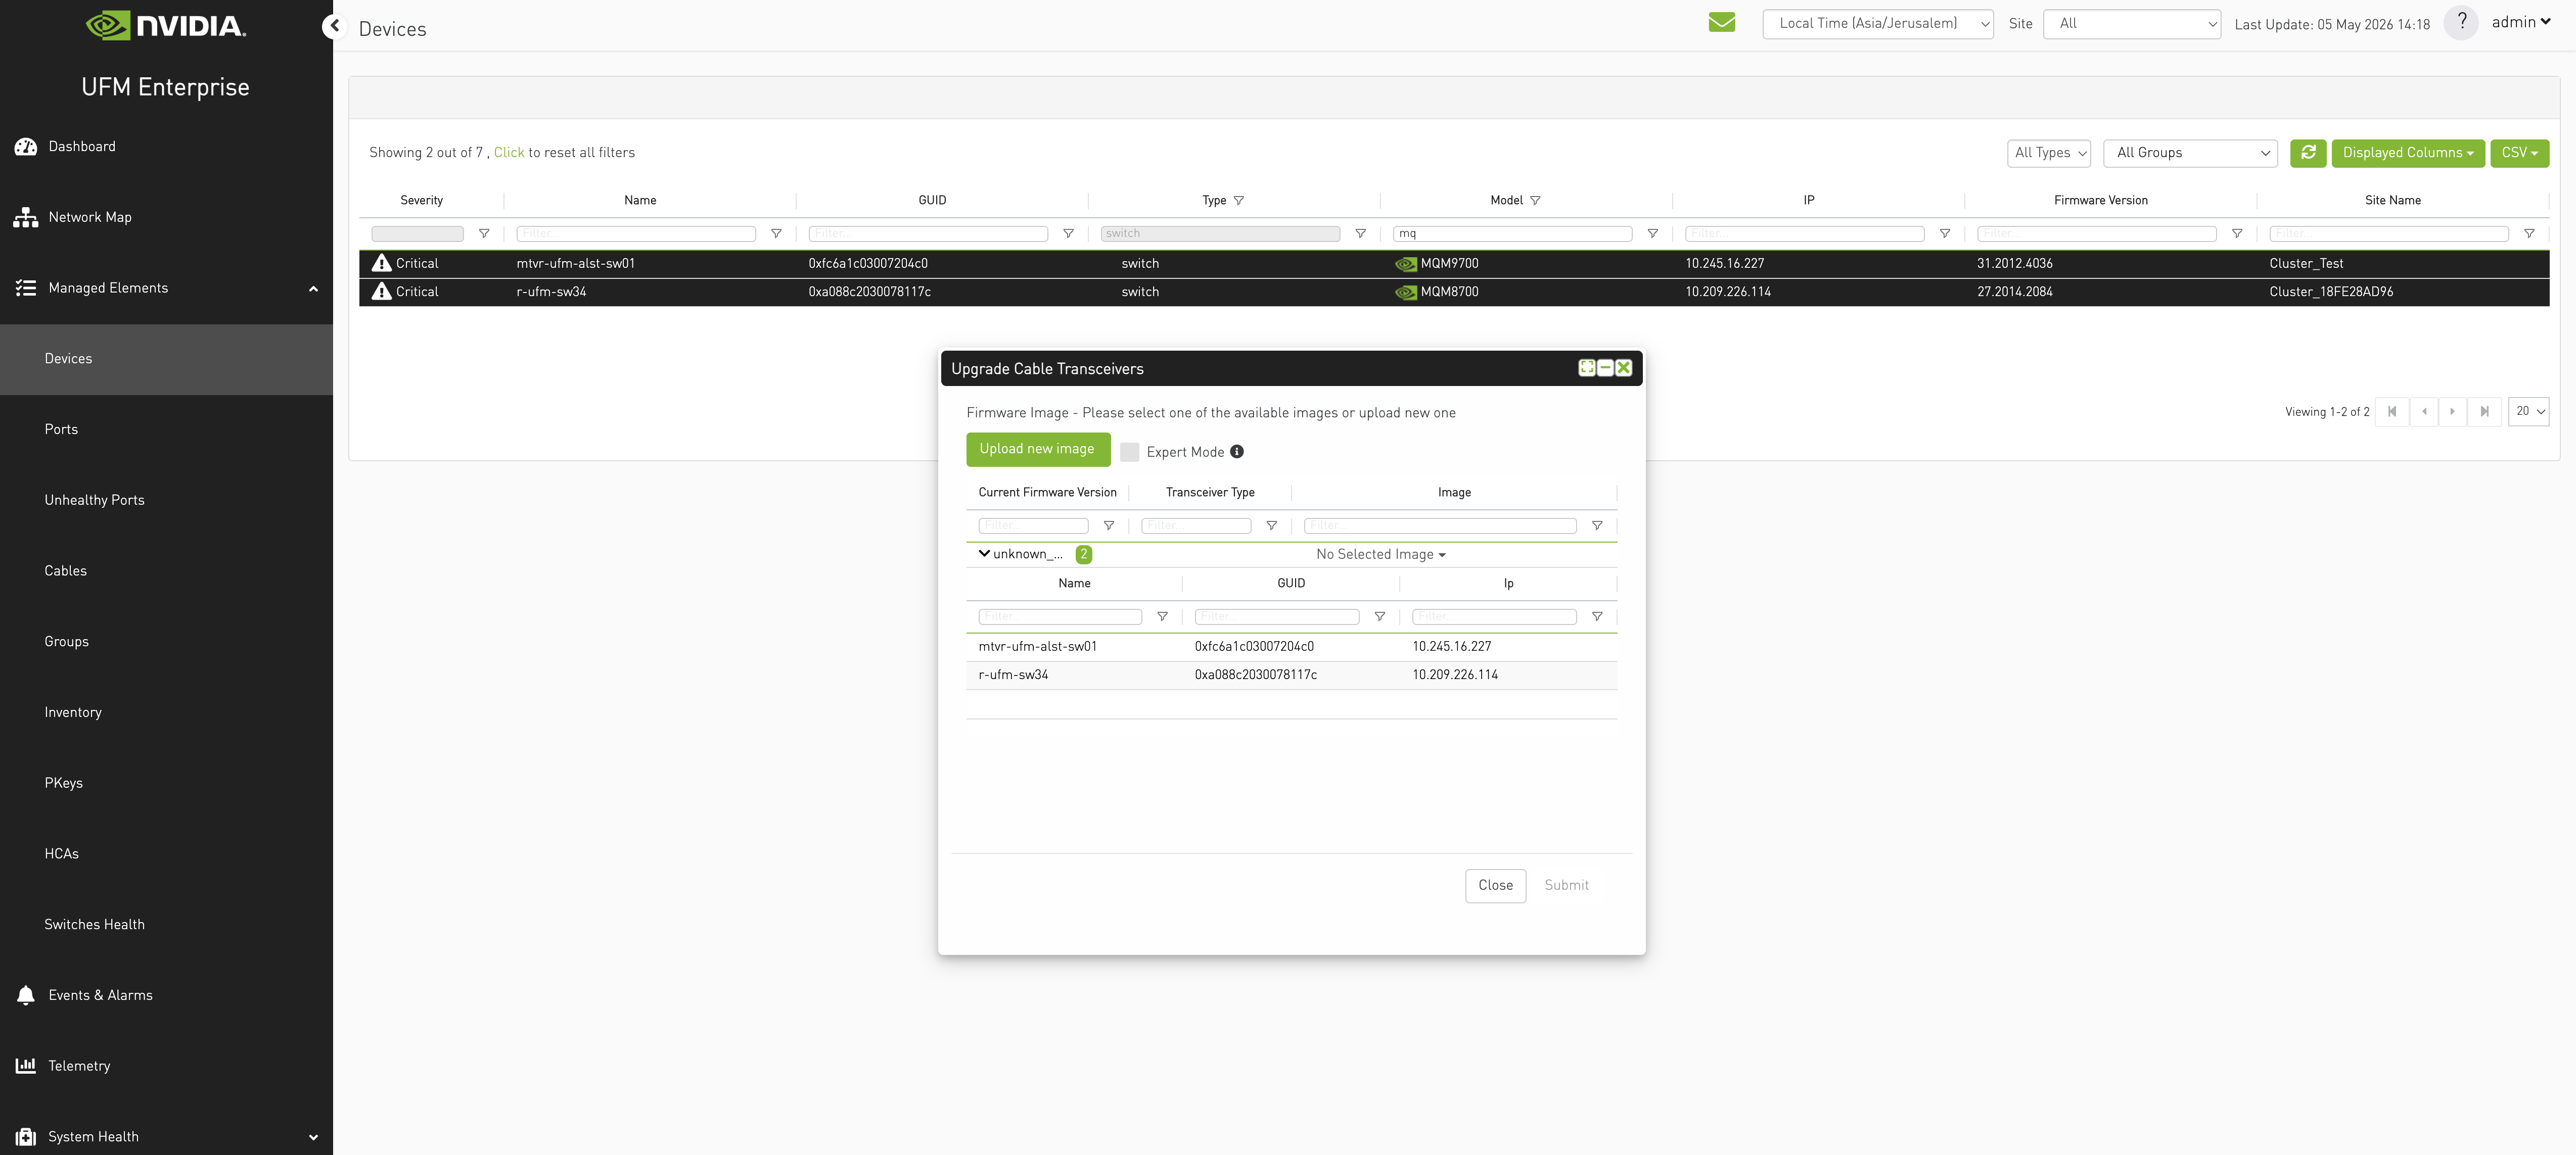
Task: Refresh the devices table
Action: 2308,153
